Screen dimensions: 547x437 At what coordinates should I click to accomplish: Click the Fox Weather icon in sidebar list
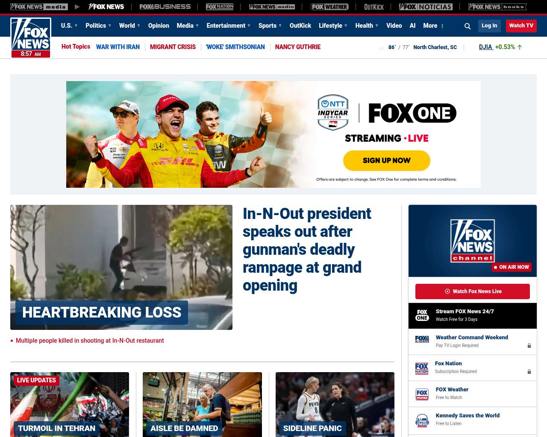pos(422,394)
